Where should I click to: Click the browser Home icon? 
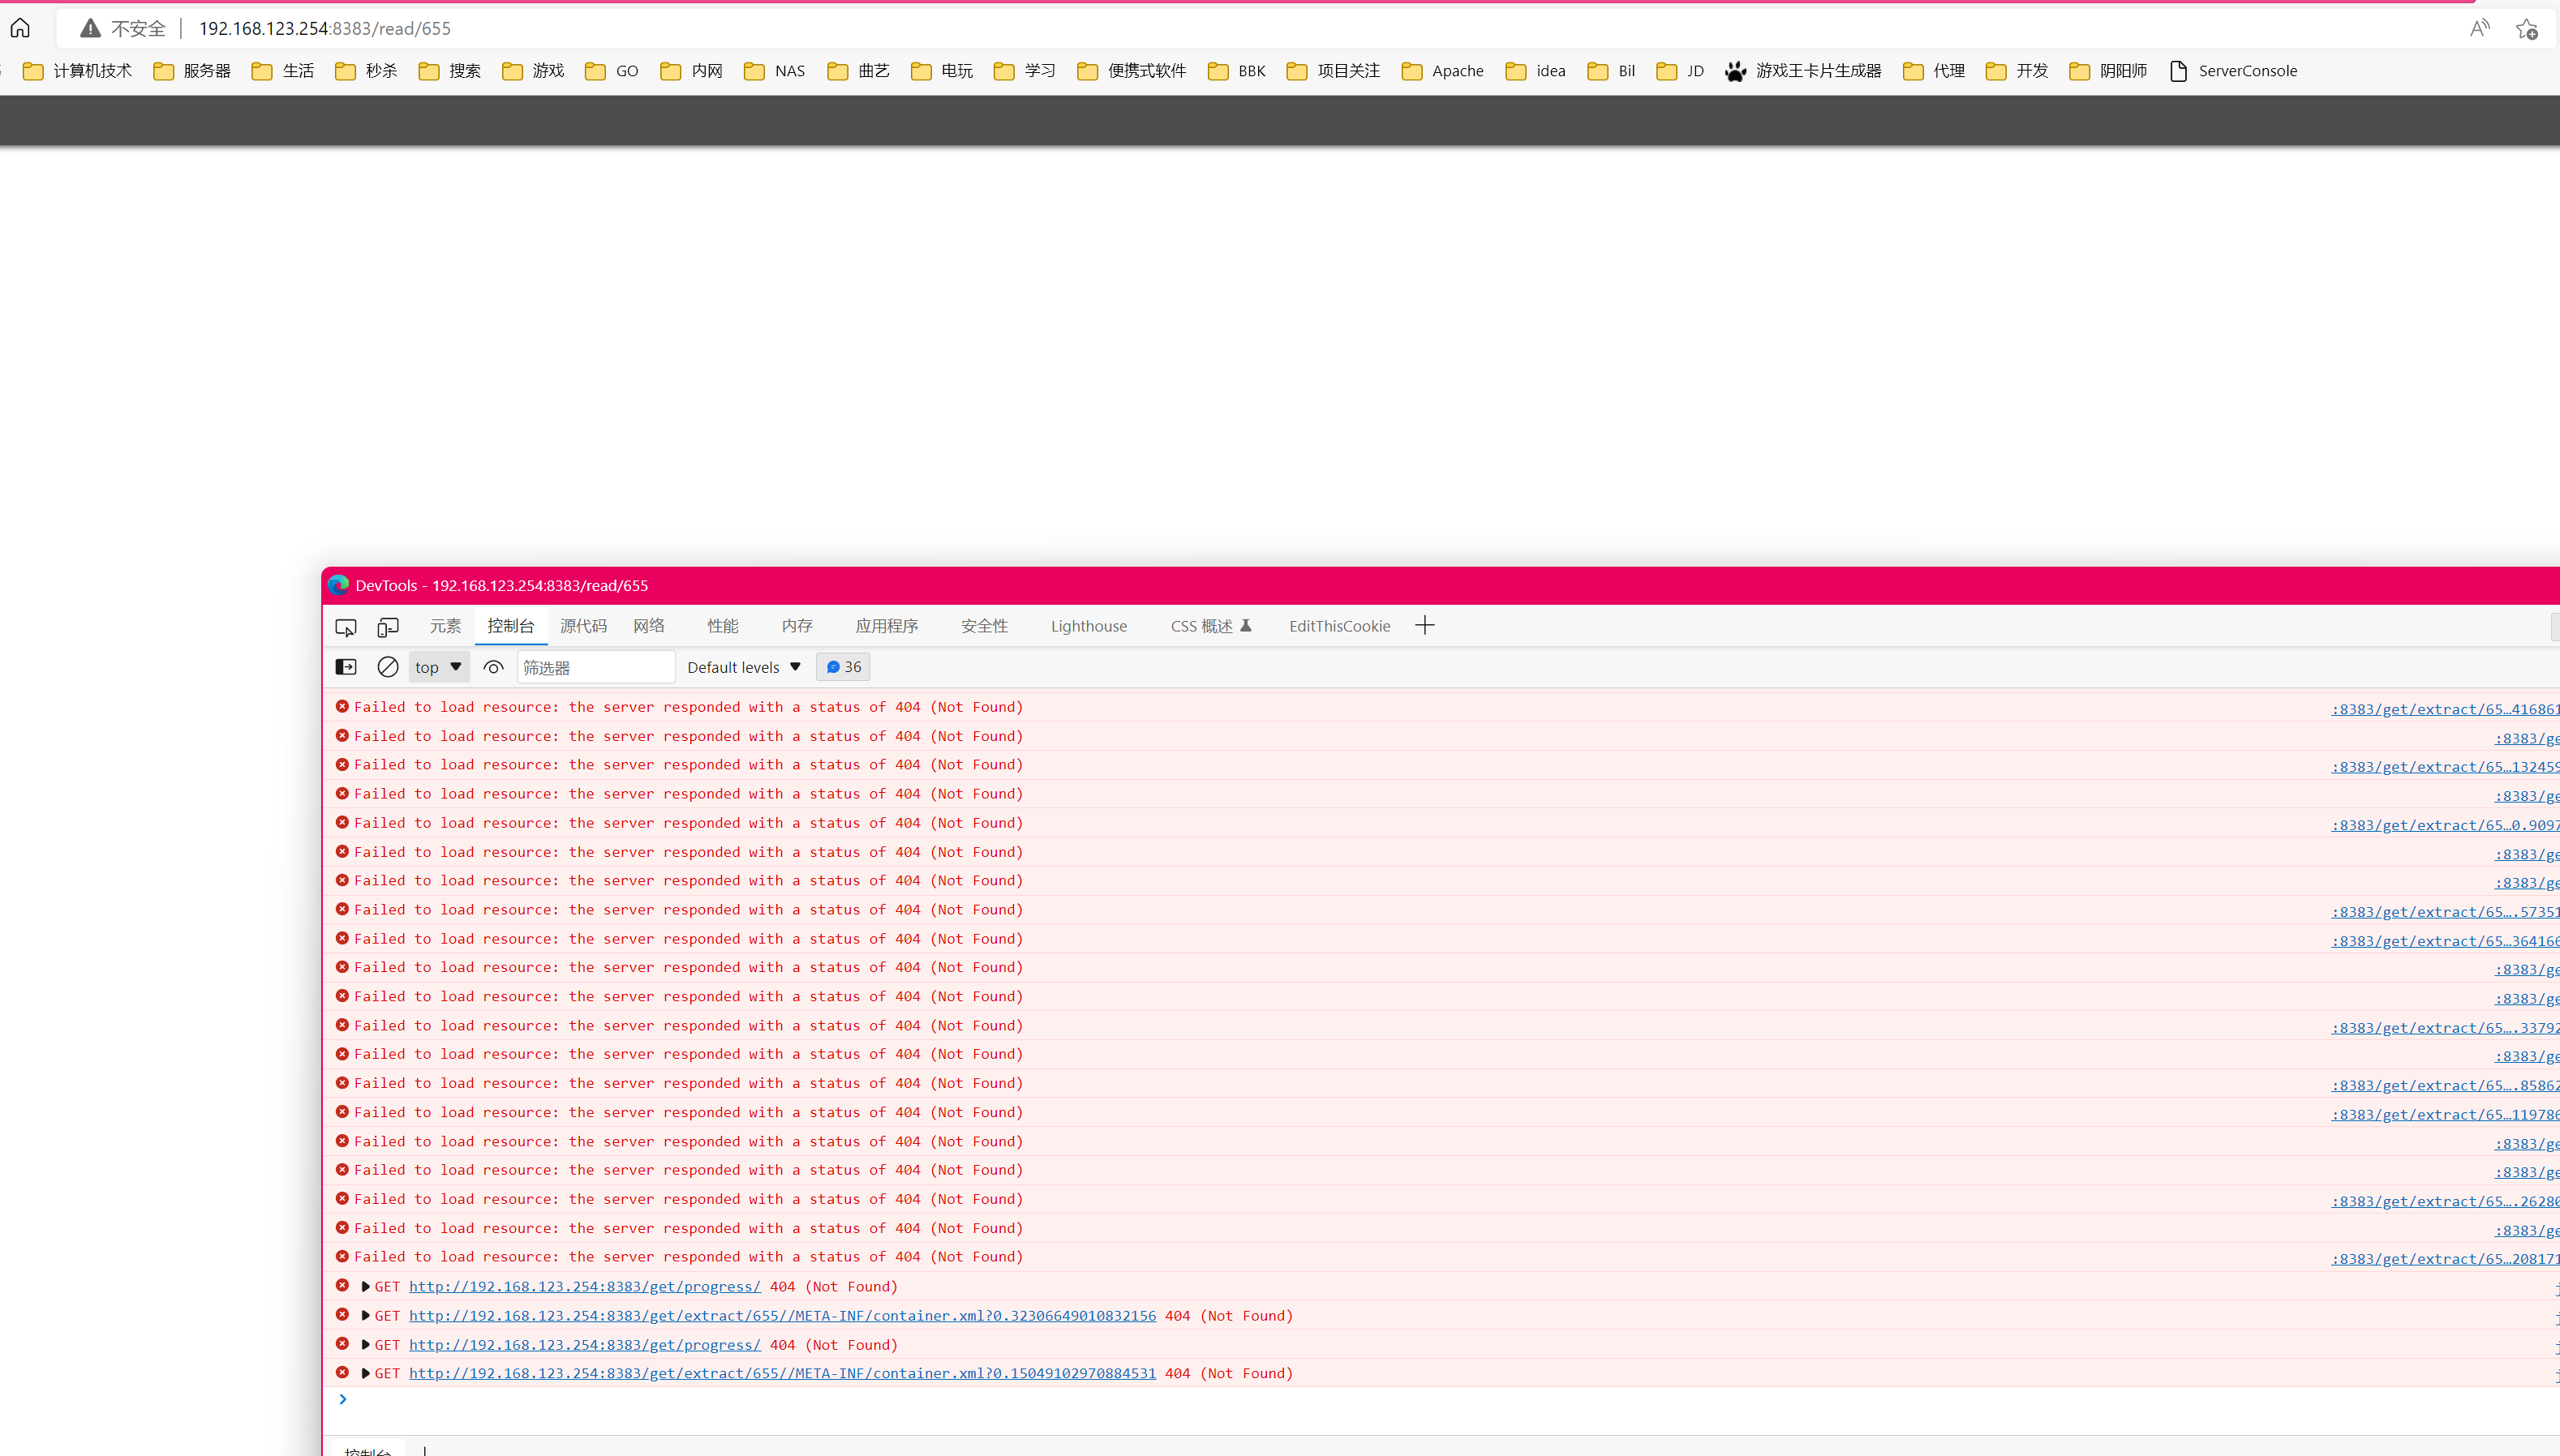20,28
